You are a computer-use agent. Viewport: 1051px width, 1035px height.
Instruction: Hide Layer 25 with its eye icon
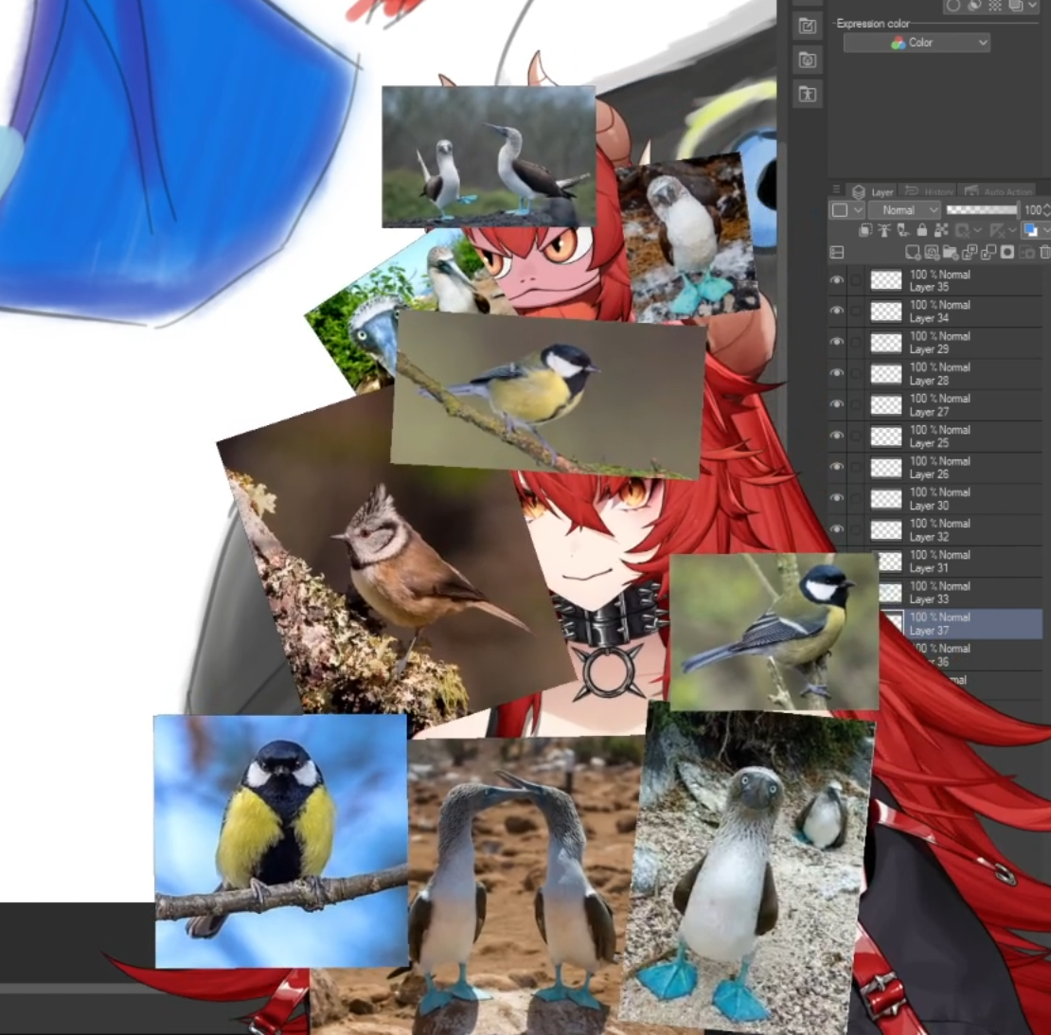836,436
